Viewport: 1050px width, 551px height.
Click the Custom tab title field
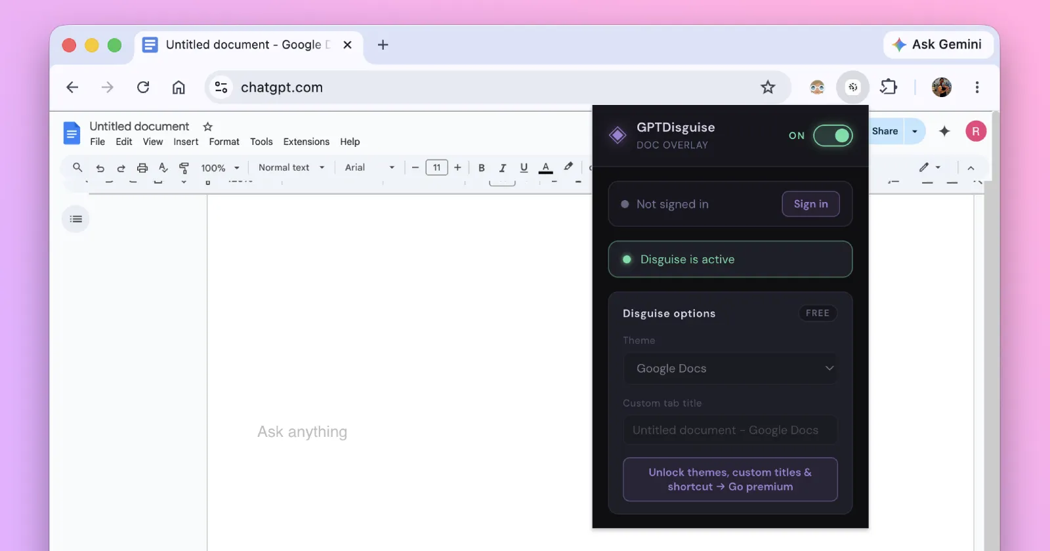(730, 430)
